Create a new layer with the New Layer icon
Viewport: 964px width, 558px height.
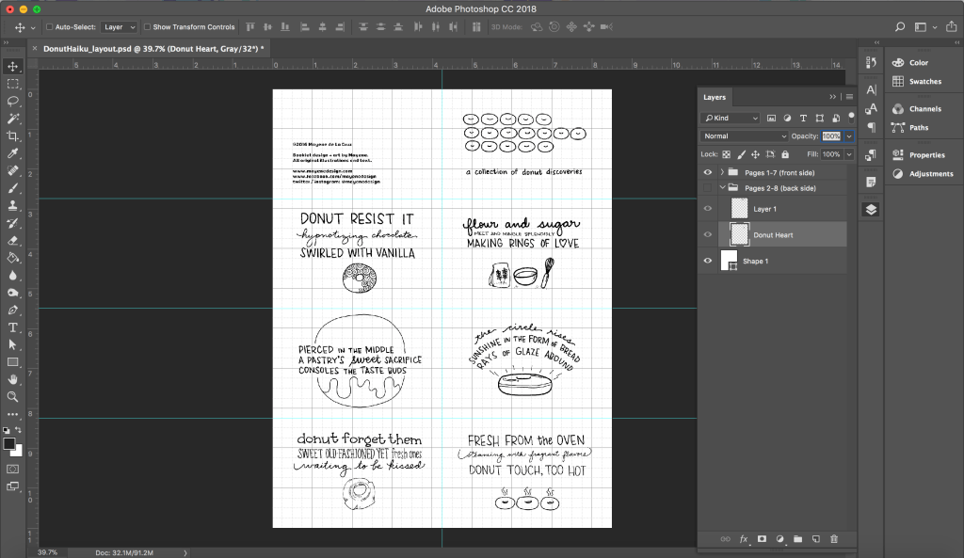click(817, 538)
